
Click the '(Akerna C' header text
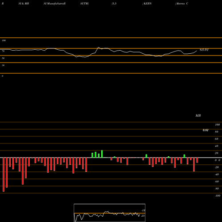click(182, 4)
